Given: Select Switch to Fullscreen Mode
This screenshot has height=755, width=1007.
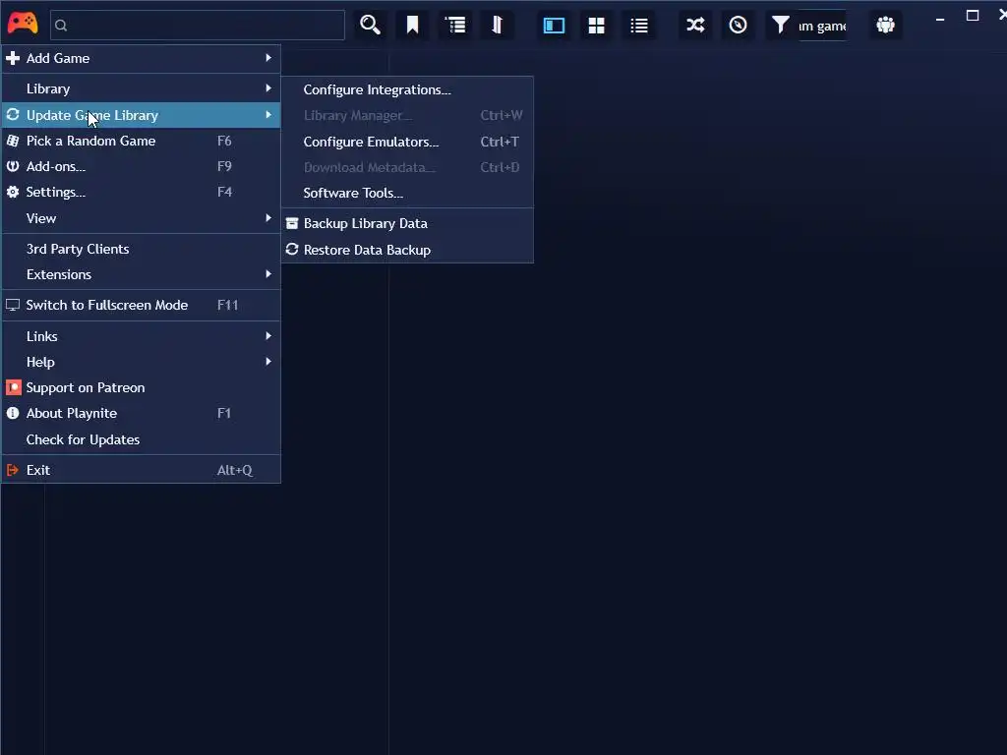Looking at the screenshot, I should [x=141, y=305].
